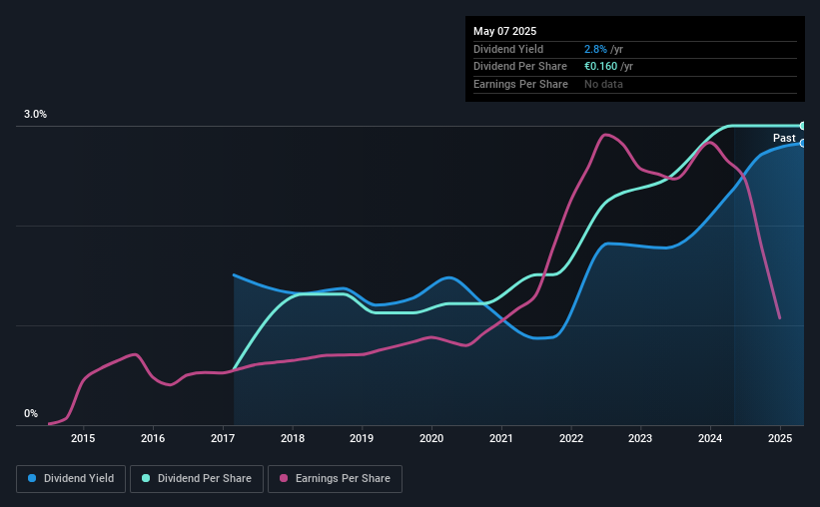Click the 2017 x-axis year label
This screenshot has height=507, width=820.
223,438
